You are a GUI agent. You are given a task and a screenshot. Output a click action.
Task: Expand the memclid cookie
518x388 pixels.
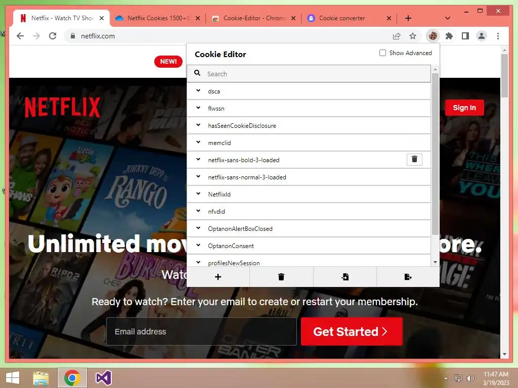pyautogui.click(x=198, y=142)
